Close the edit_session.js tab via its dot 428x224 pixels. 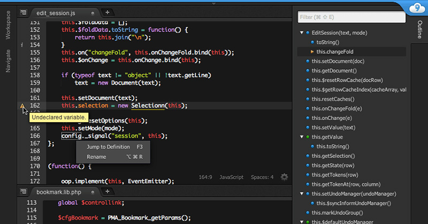93,12
